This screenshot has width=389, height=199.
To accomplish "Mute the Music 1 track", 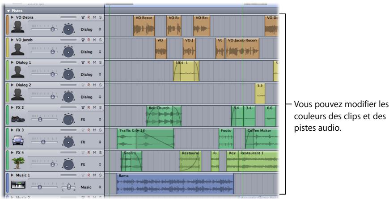I will point(94,175).
